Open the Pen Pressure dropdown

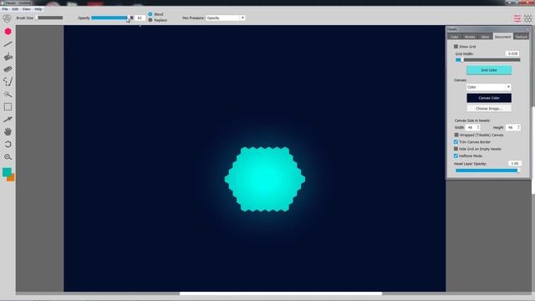225,18
